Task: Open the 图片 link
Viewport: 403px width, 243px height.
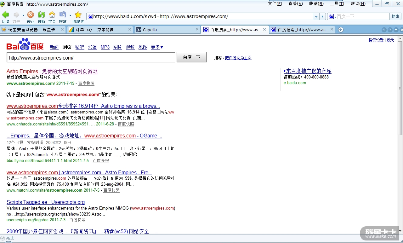Action: (117, 47)
